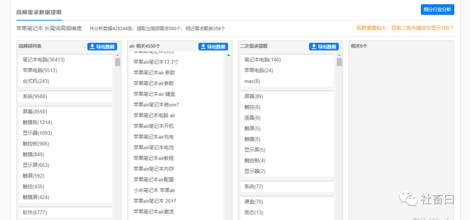This screenshot has height=220, width=470.
Task: Choose 系统(9588) in high-frequency list
Action: pos(35,97)
